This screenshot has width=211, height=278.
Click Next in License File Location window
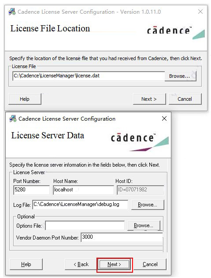[x=149, y=99]
